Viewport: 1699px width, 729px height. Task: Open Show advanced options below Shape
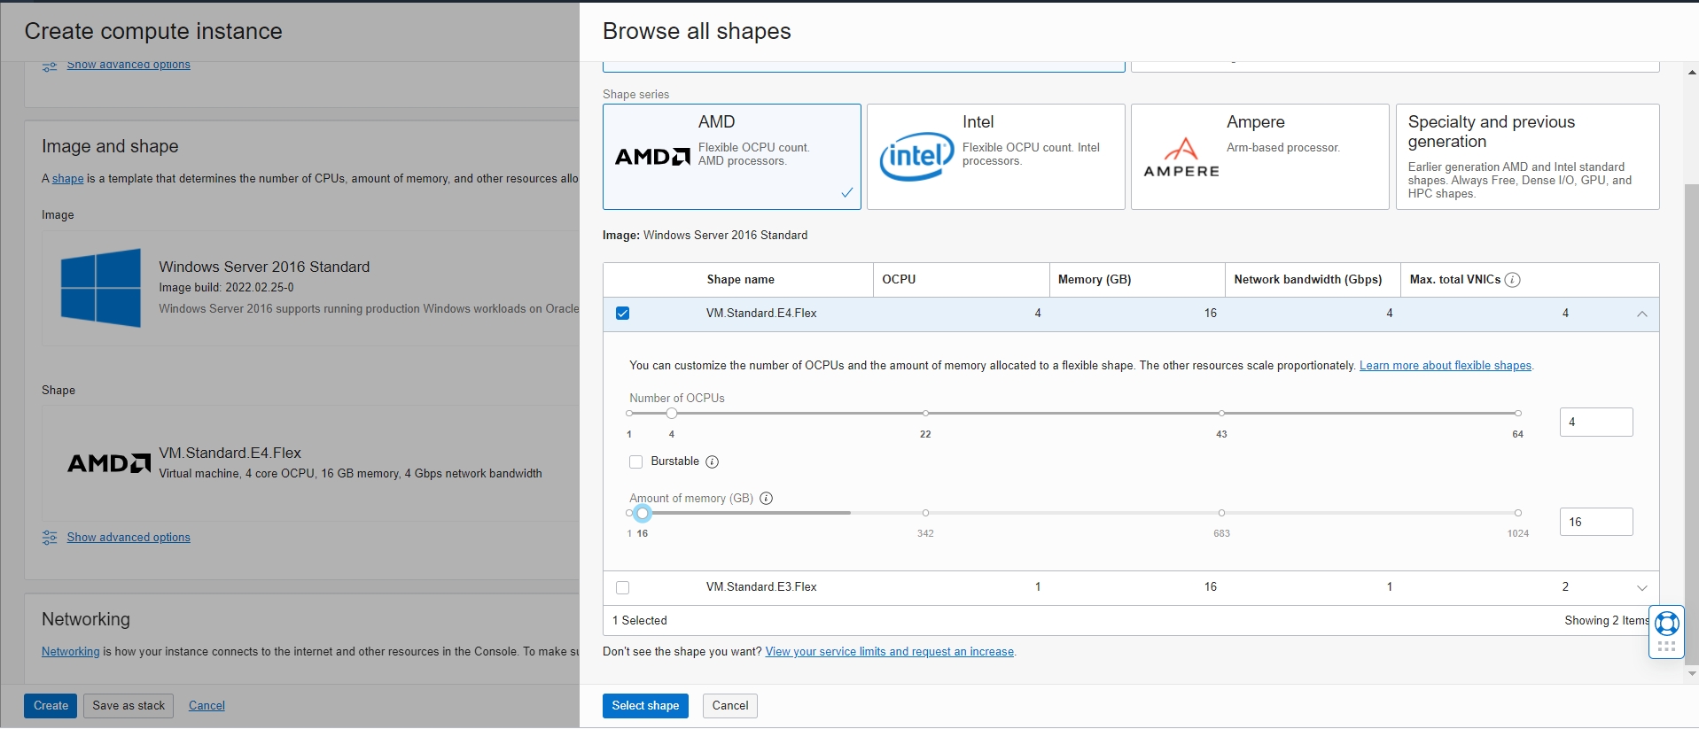tap(129, 538)
